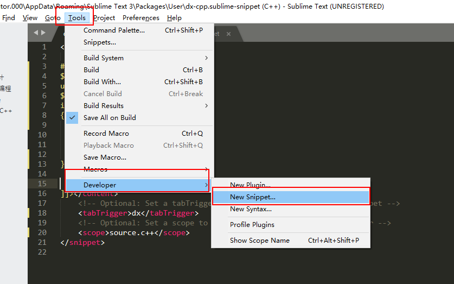Expand the Build System submenu
The image size is (454, 284).
[139, 58]
